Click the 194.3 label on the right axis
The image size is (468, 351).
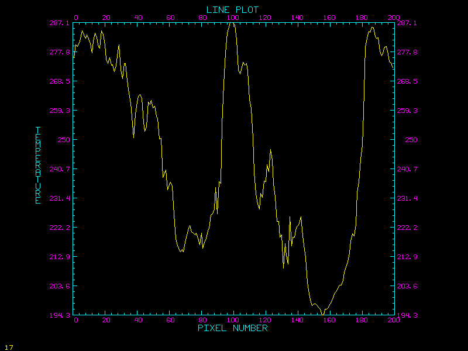click(x=407, y=315)
